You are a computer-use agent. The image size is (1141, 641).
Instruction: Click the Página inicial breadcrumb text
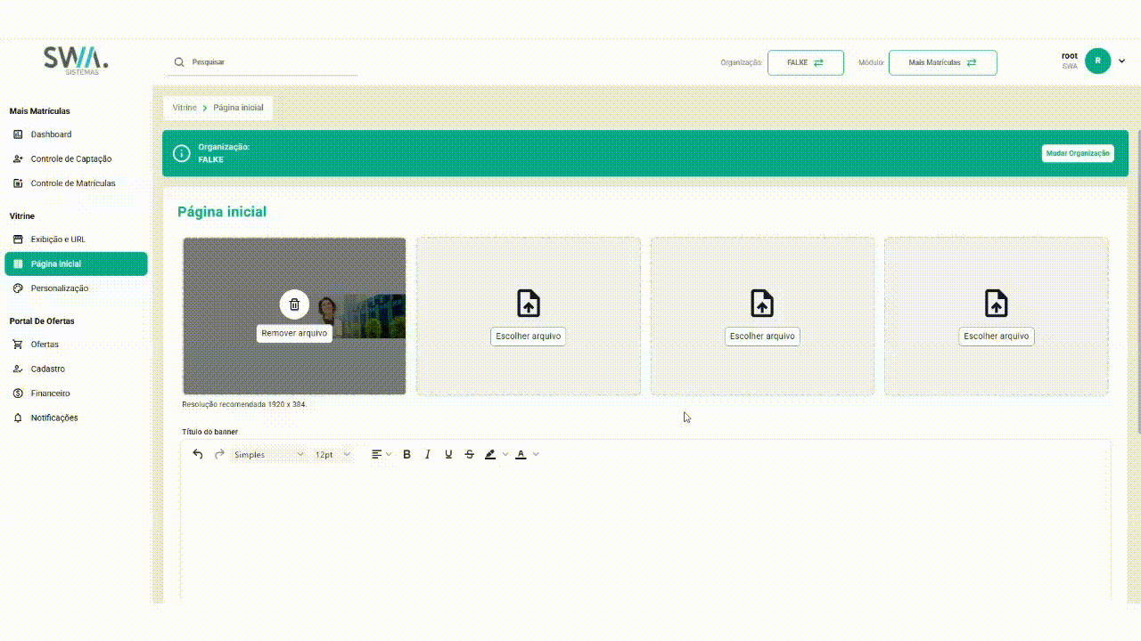point(238,108)
